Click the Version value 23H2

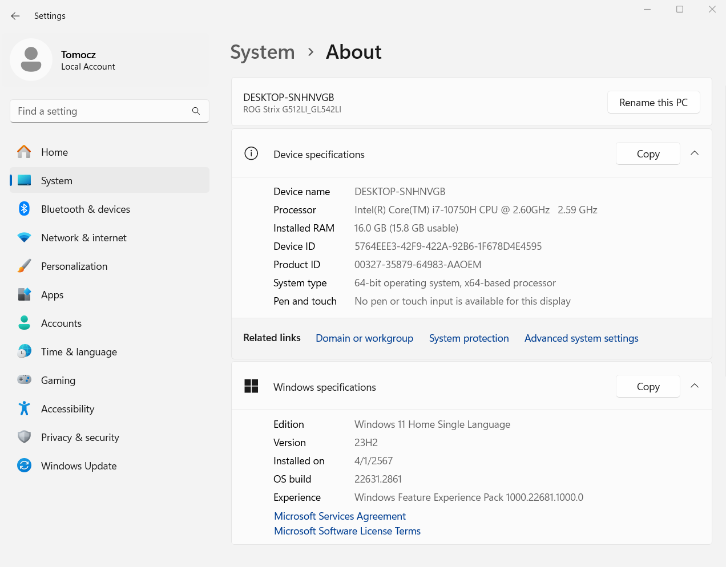point(366,443)
